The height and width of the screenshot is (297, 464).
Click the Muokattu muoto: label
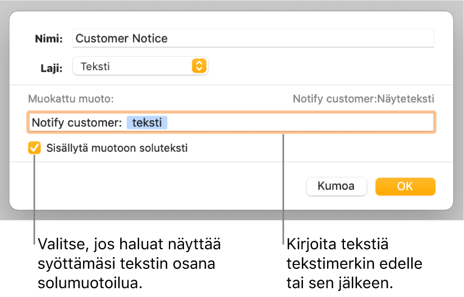click(x=71, y=99)
